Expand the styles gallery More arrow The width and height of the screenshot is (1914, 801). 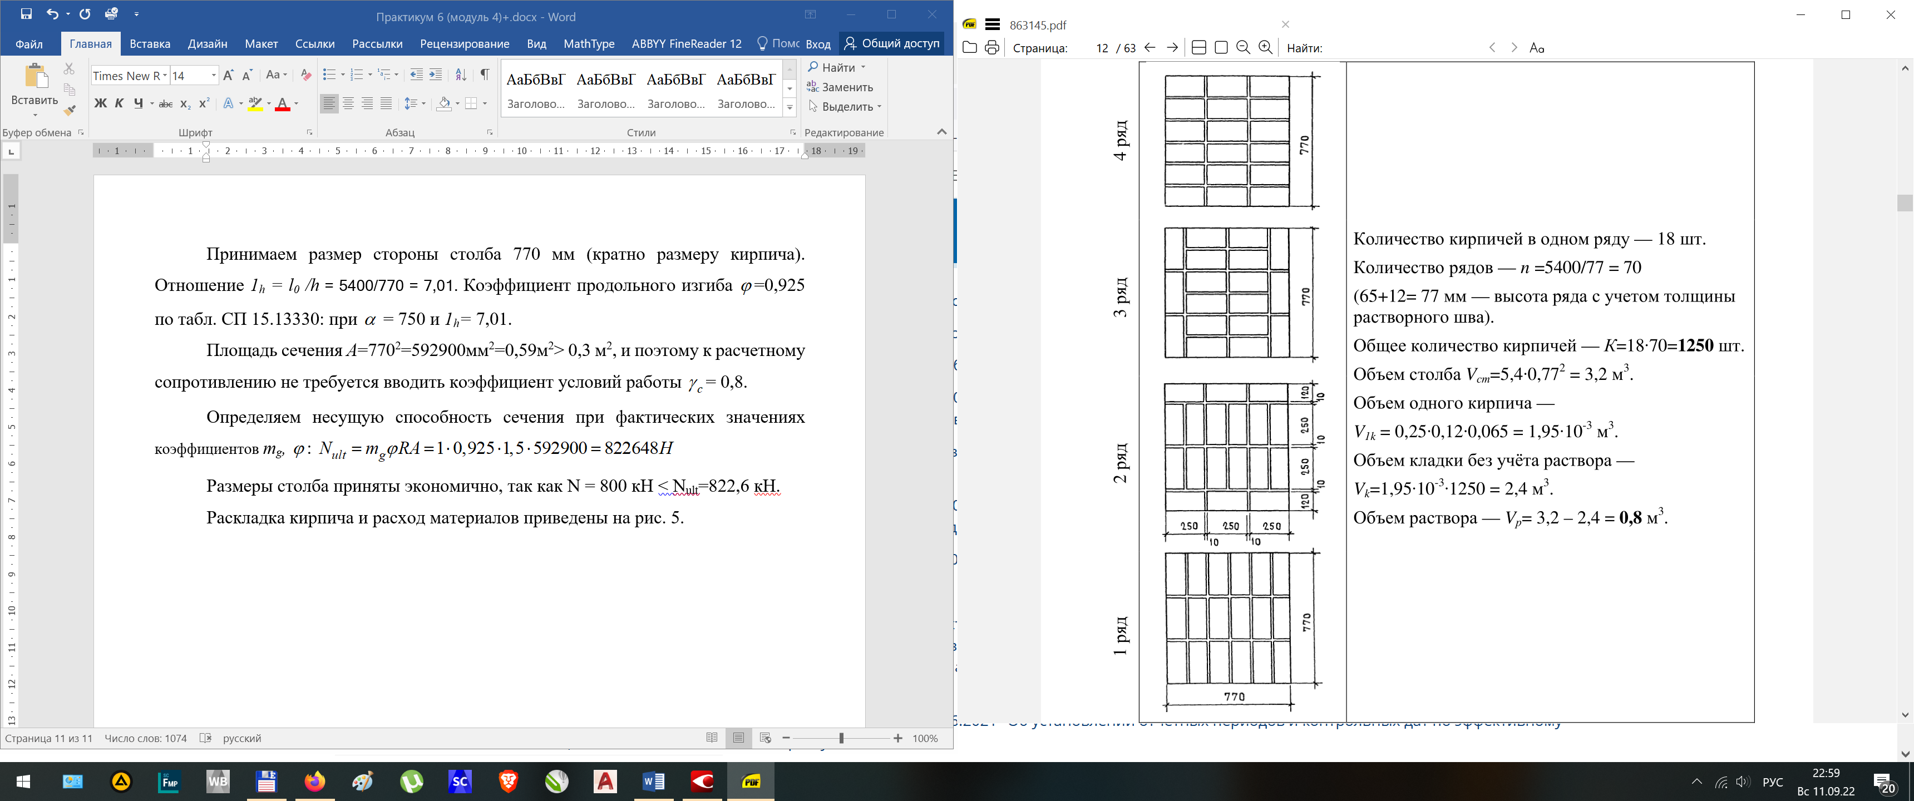(x=790, y=108)
